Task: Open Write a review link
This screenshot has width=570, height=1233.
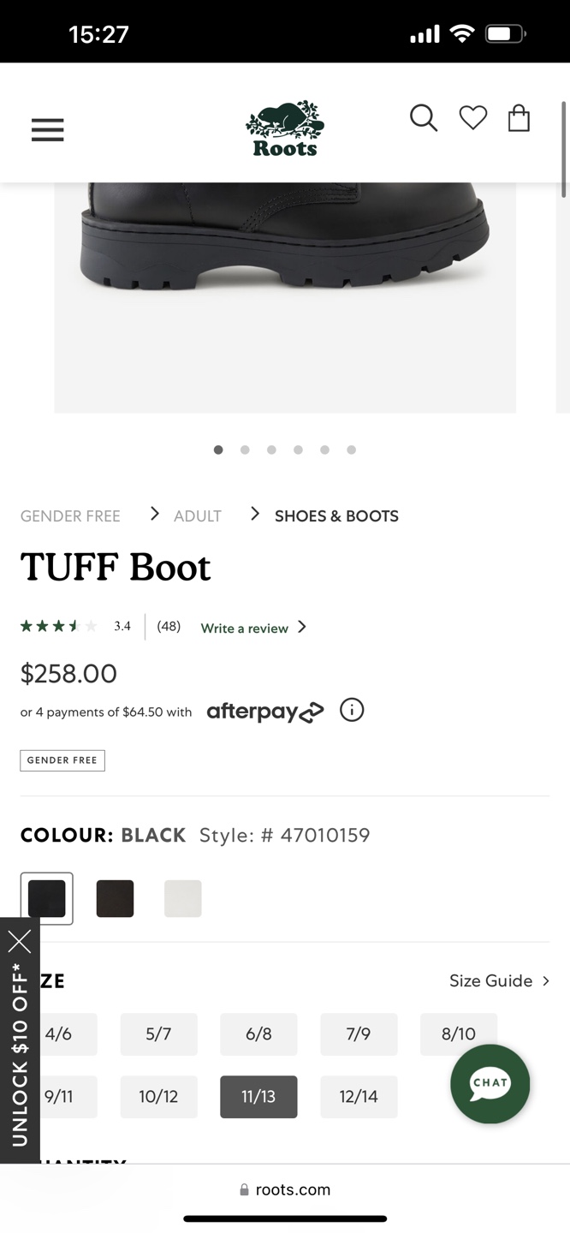Action: coord(252,628)
